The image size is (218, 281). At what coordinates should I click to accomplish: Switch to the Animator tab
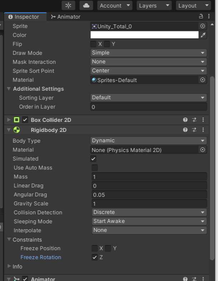pos(66,17)
